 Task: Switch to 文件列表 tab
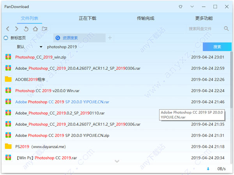(x=29, y=18)
